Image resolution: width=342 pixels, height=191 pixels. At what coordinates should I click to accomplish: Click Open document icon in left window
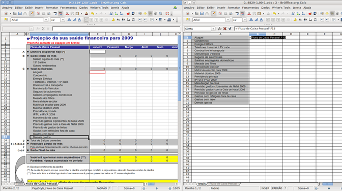click(x=15, y=14)
